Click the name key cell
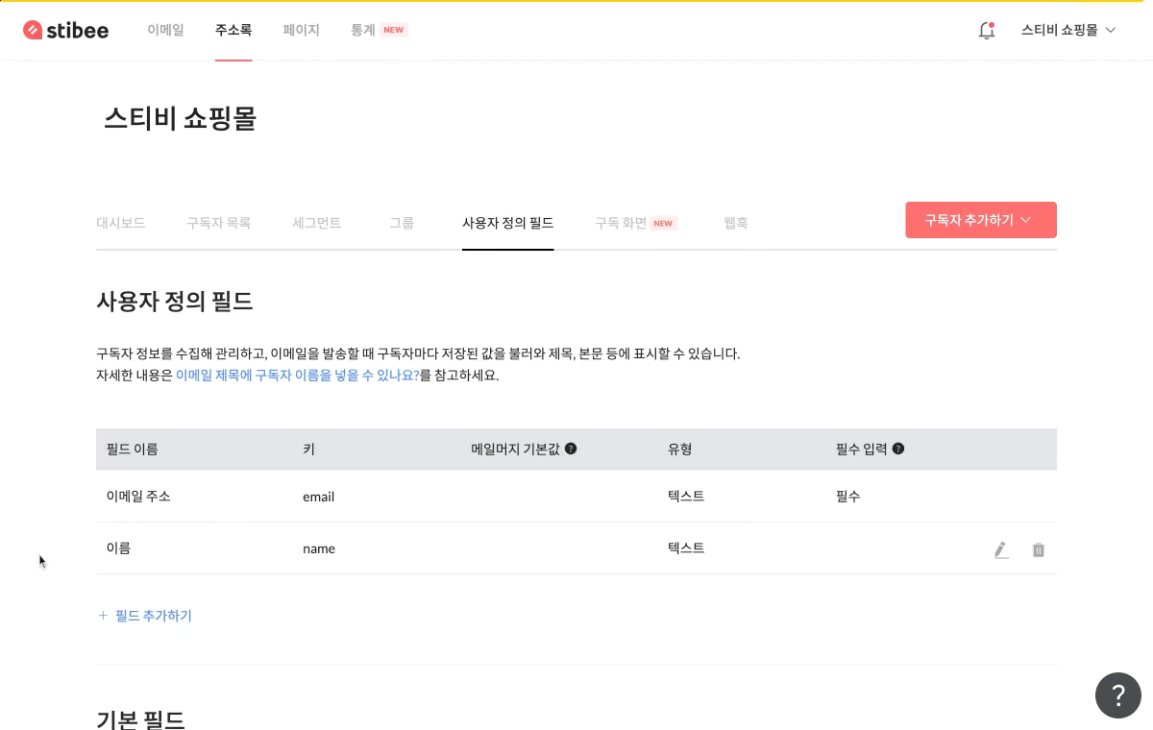This screenshot has height=730, width=1153. (319, 548)
